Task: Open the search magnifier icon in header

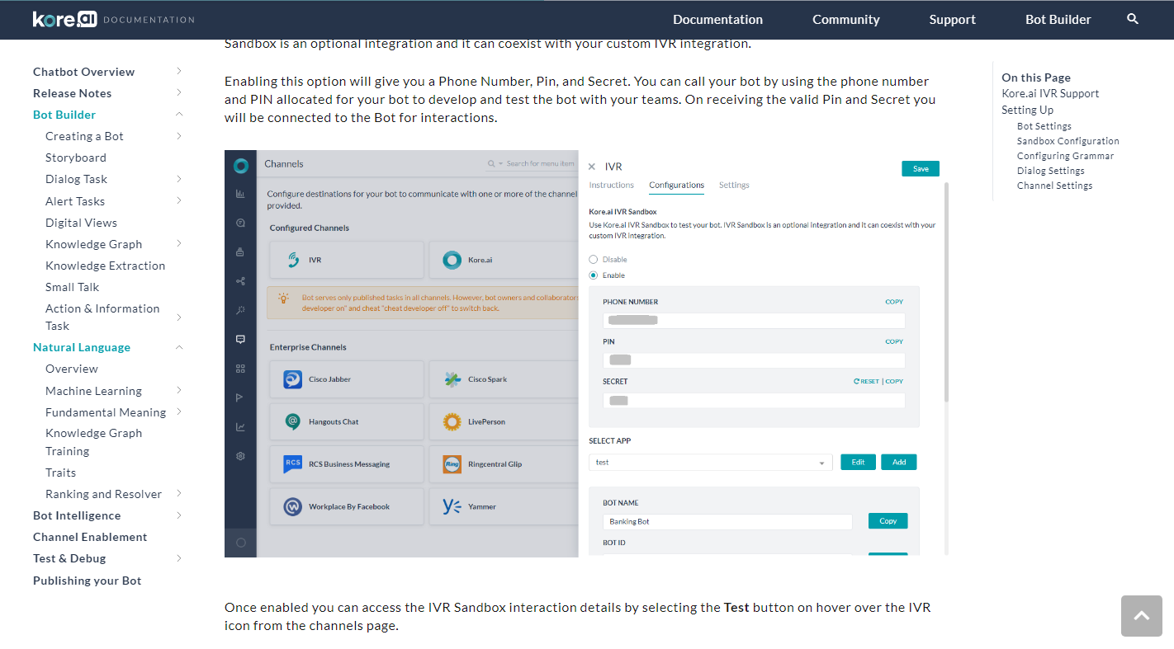Action: tap(1133, 19)
